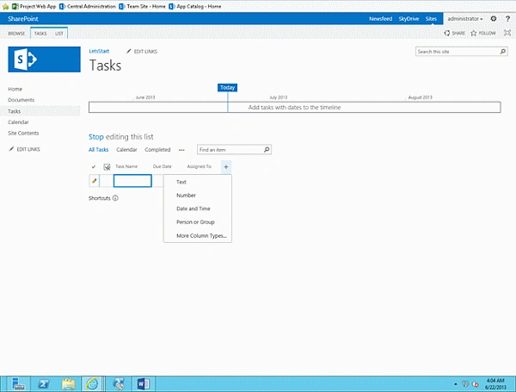This screenshot has width=516, height=392.
Task: Switch to the LIST ribbon tab
Action: pyautogui.click(x=58, y=34)
